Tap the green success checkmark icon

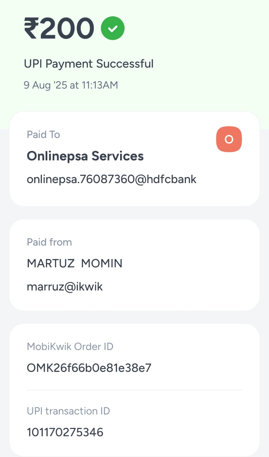(x=113, y=28)
